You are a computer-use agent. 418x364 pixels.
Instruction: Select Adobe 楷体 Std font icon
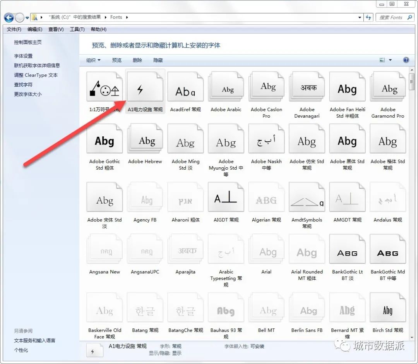388,138
